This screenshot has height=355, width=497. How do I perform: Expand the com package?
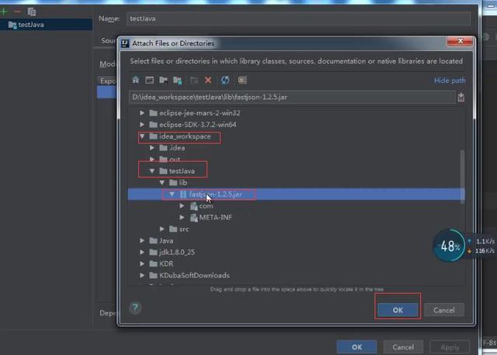tap(182, 205)
